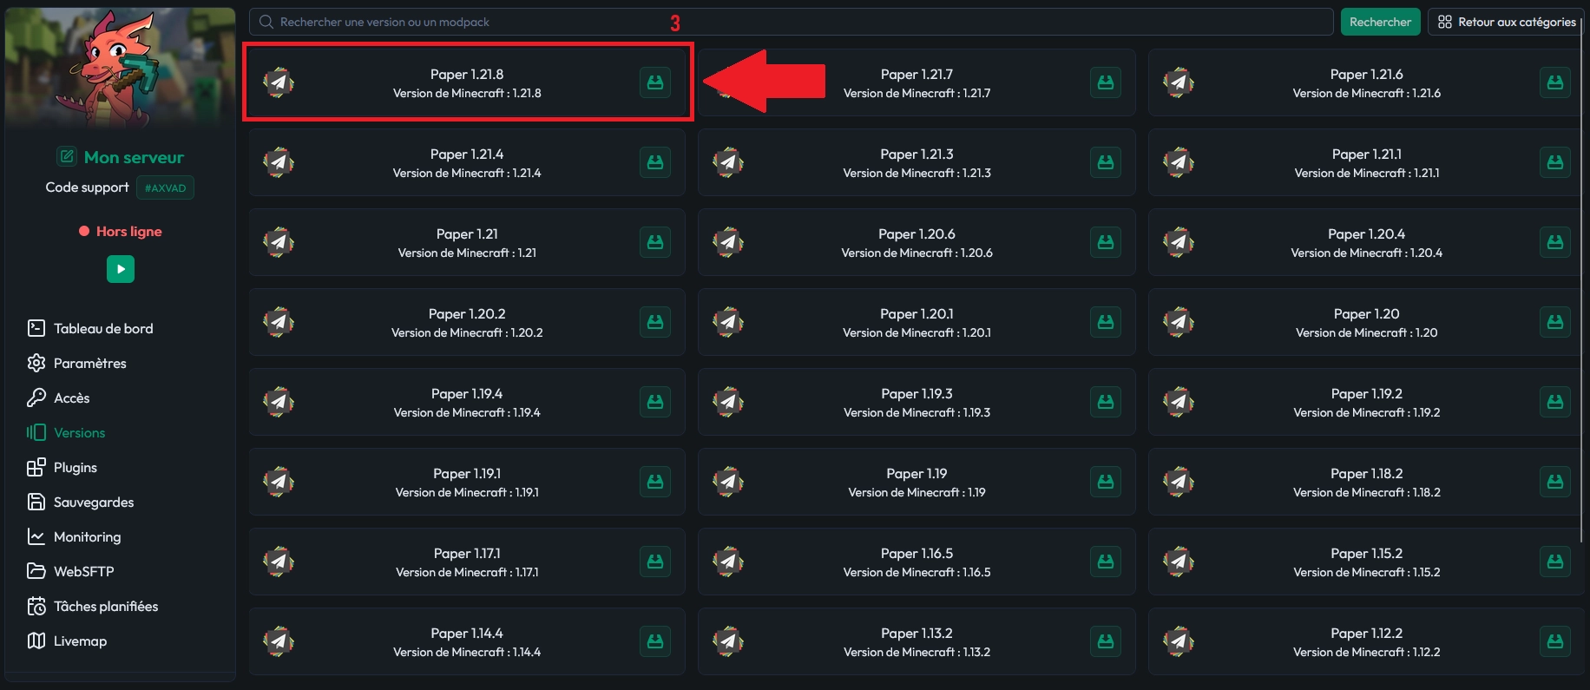Viewport: 1590px width, 690px height.
Task: Open the Monitoring panel
Action: [87, 536]
